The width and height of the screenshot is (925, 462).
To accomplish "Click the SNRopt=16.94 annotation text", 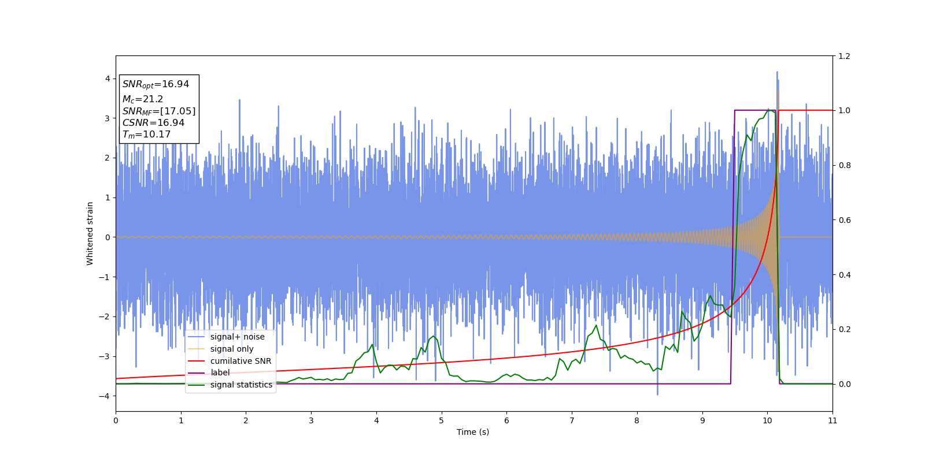I will pyautogui.click(x=156, y=84).
